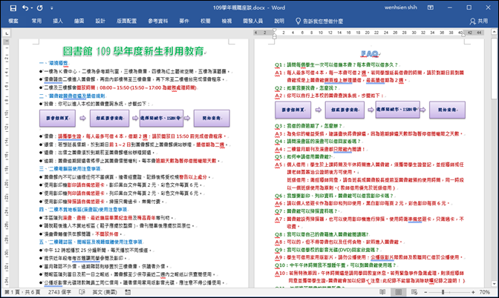Screen dimensions: 499x298
Task: Open the 檢視 (View) tab
Action: click(x=226, y=21)
